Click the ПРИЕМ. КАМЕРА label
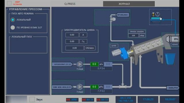Screen dimensions: 184x103 (137, 32)
